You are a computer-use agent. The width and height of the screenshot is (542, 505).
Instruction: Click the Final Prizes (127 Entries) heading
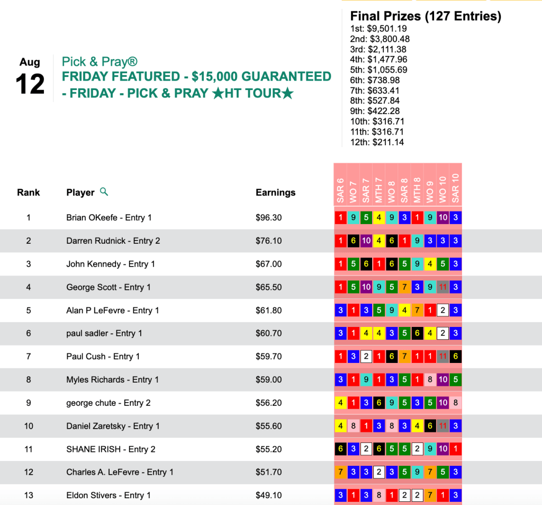(x=426, y=16)
